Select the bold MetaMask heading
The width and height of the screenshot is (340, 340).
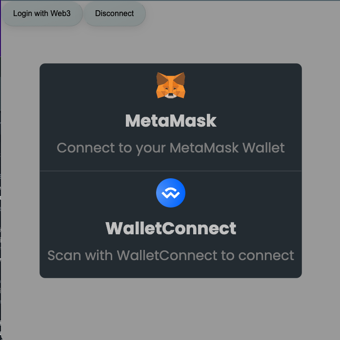click(x=171, y=121)
